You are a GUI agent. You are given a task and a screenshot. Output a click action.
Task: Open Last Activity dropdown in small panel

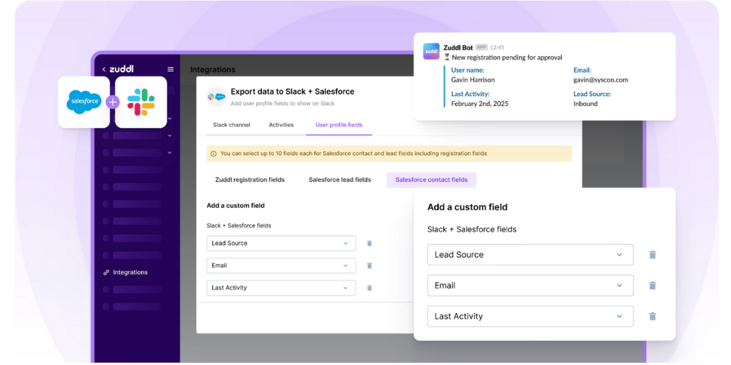[281, 288]
